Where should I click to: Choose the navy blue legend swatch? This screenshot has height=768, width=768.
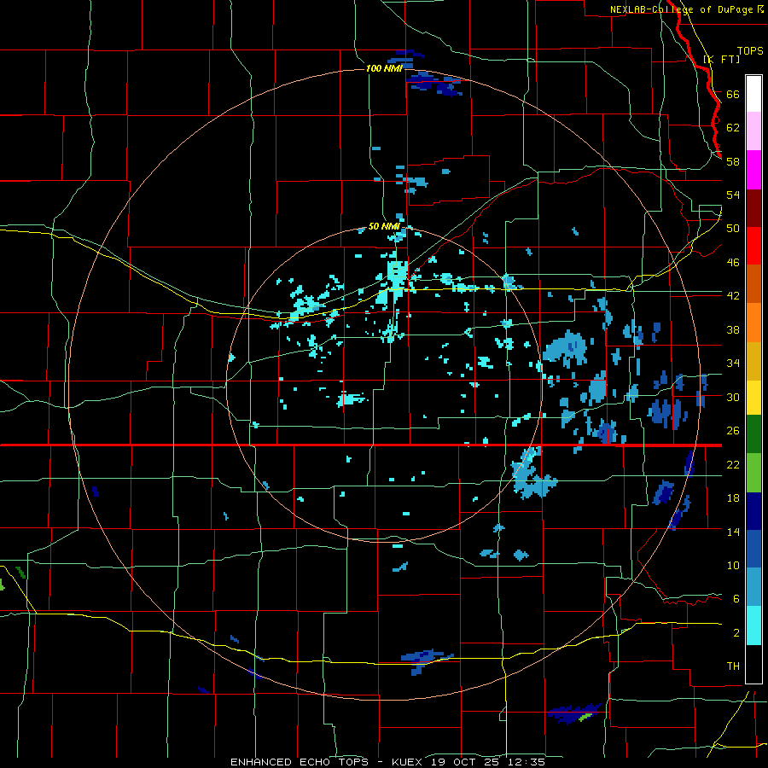(x=753, y=511)
